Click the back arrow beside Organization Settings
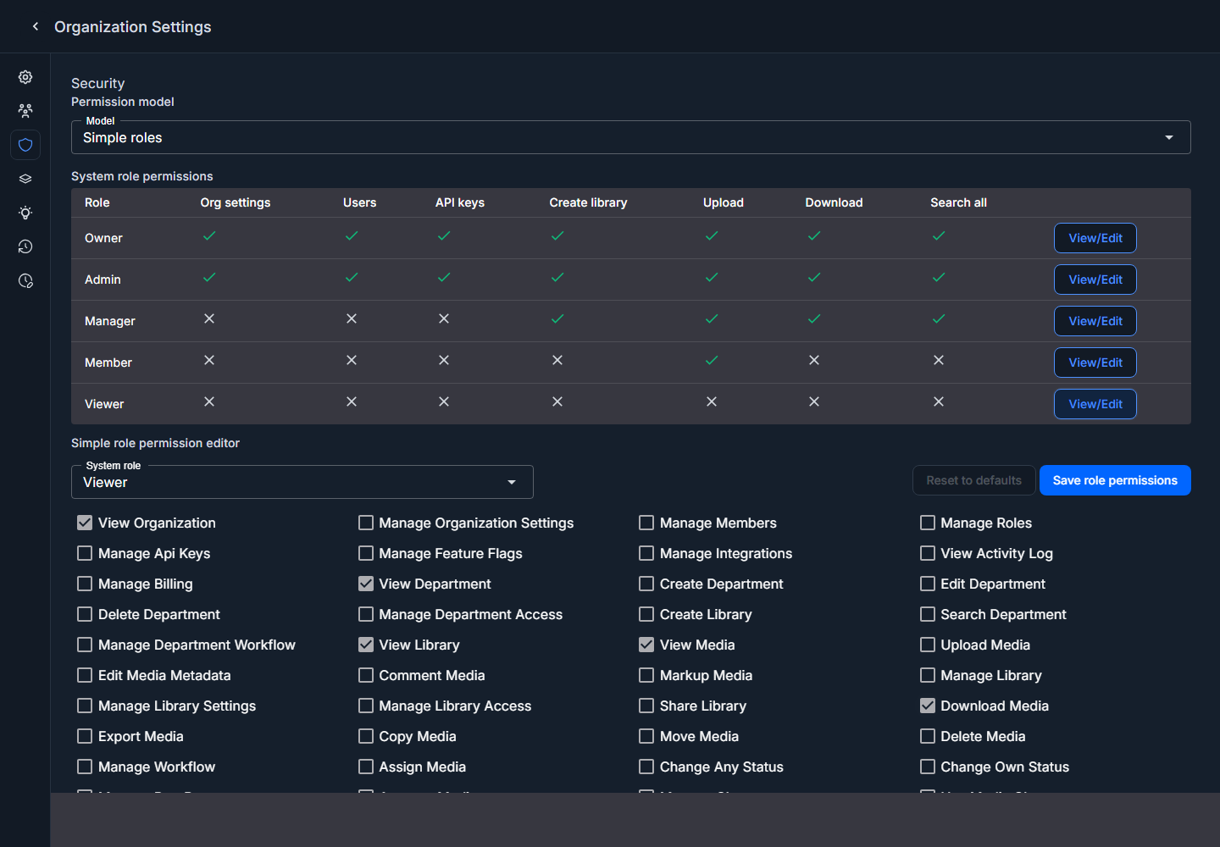The image size is (1220, 847). pyautogui.click(x=36, y=26)
